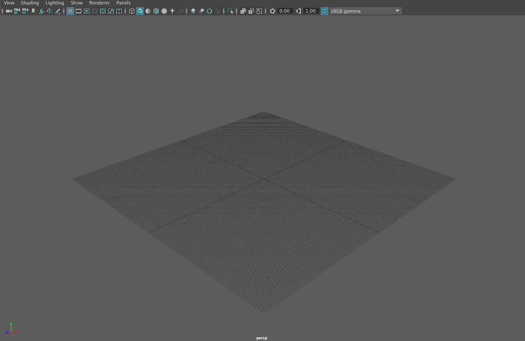The width and height of the screenshot is (525, 341).
Task: Open the Shading menu
Action: [x=30, y=3]
